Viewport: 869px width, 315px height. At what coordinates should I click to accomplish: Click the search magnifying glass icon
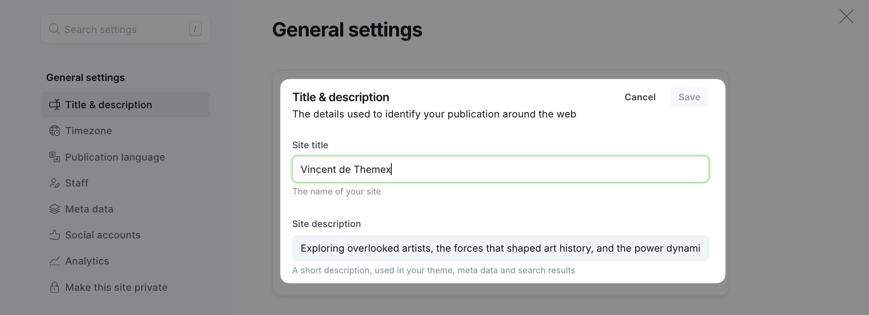coord(54,29)
